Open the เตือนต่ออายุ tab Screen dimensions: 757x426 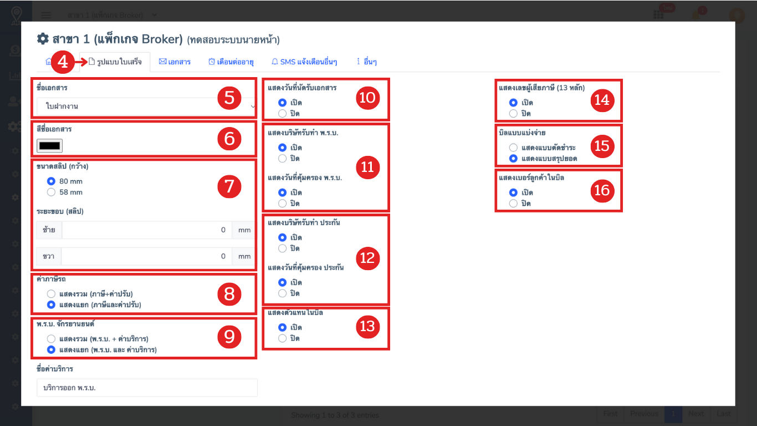pyautogui.click(x=231, y=62)
